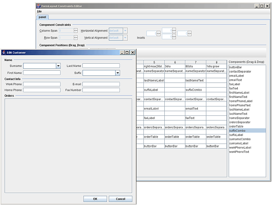This screenshot has height=206, width=272.
Task: Select firstNameLabel in the Components list
Action: coord(248,93)
